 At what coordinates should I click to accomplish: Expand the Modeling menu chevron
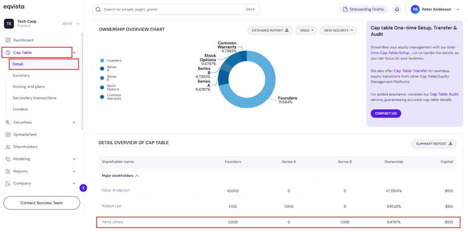point(74,159)
